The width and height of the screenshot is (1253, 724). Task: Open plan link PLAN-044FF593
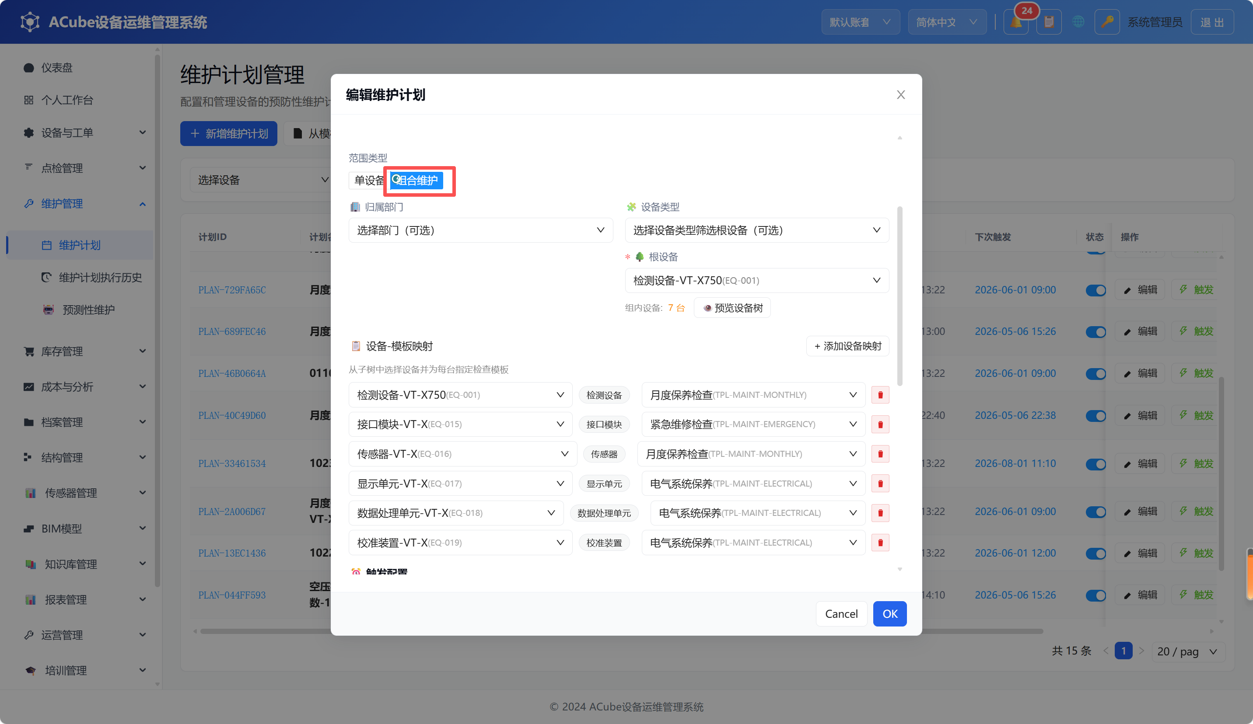point(232,595)
